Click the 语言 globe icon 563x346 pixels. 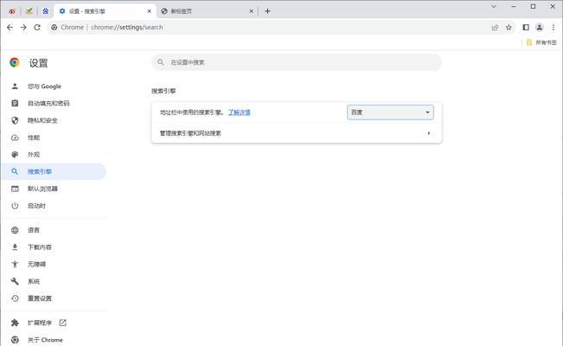pyautogui.click(x=15, y=230)
